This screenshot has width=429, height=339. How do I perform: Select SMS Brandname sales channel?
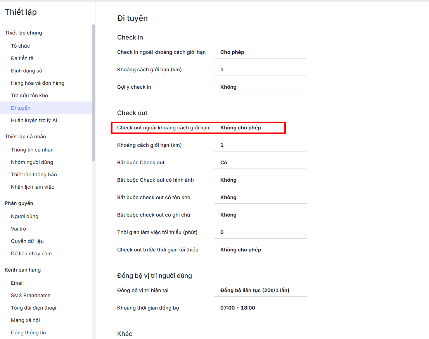pyautogui.click(x=31, y=295)
